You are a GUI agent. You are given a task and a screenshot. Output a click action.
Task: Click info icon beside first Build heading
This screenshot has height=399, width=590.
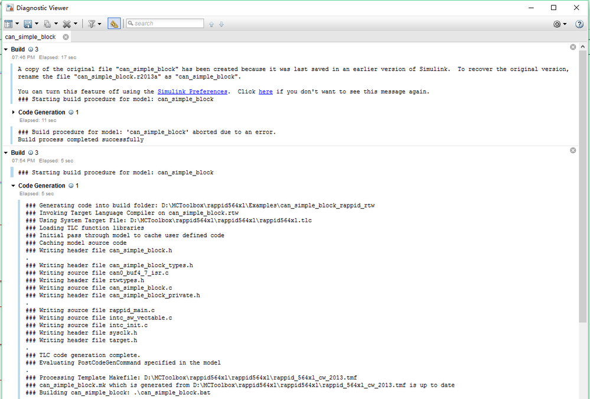pyautogui.click(x=31, y=49)
